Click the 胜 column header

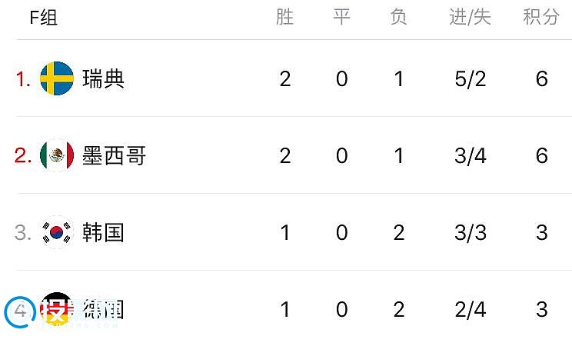click(x=285, y=17)
